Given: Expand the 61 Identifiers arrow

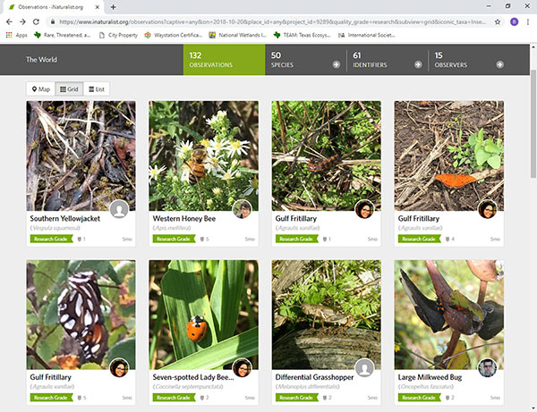Looking at the screenshot, I should 417,64.
